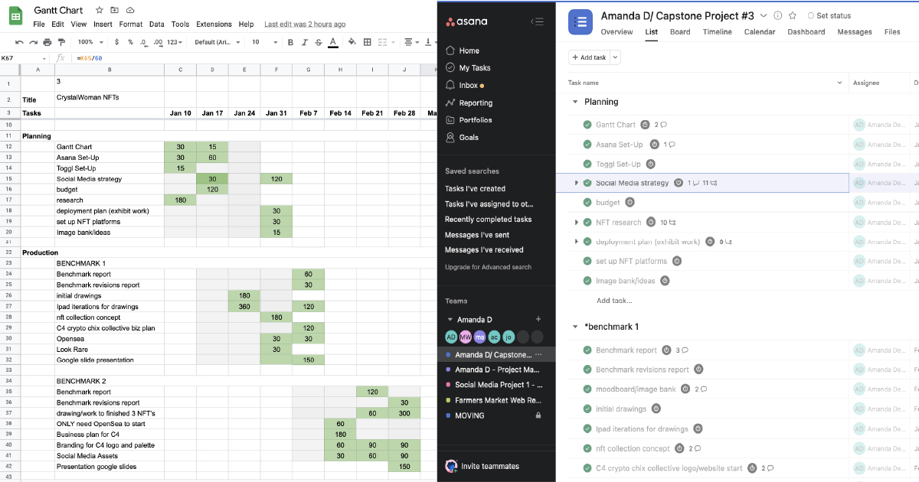The image size is (919, 482).
Task: Check the cloud save status icon
Action: click(130, 11)
